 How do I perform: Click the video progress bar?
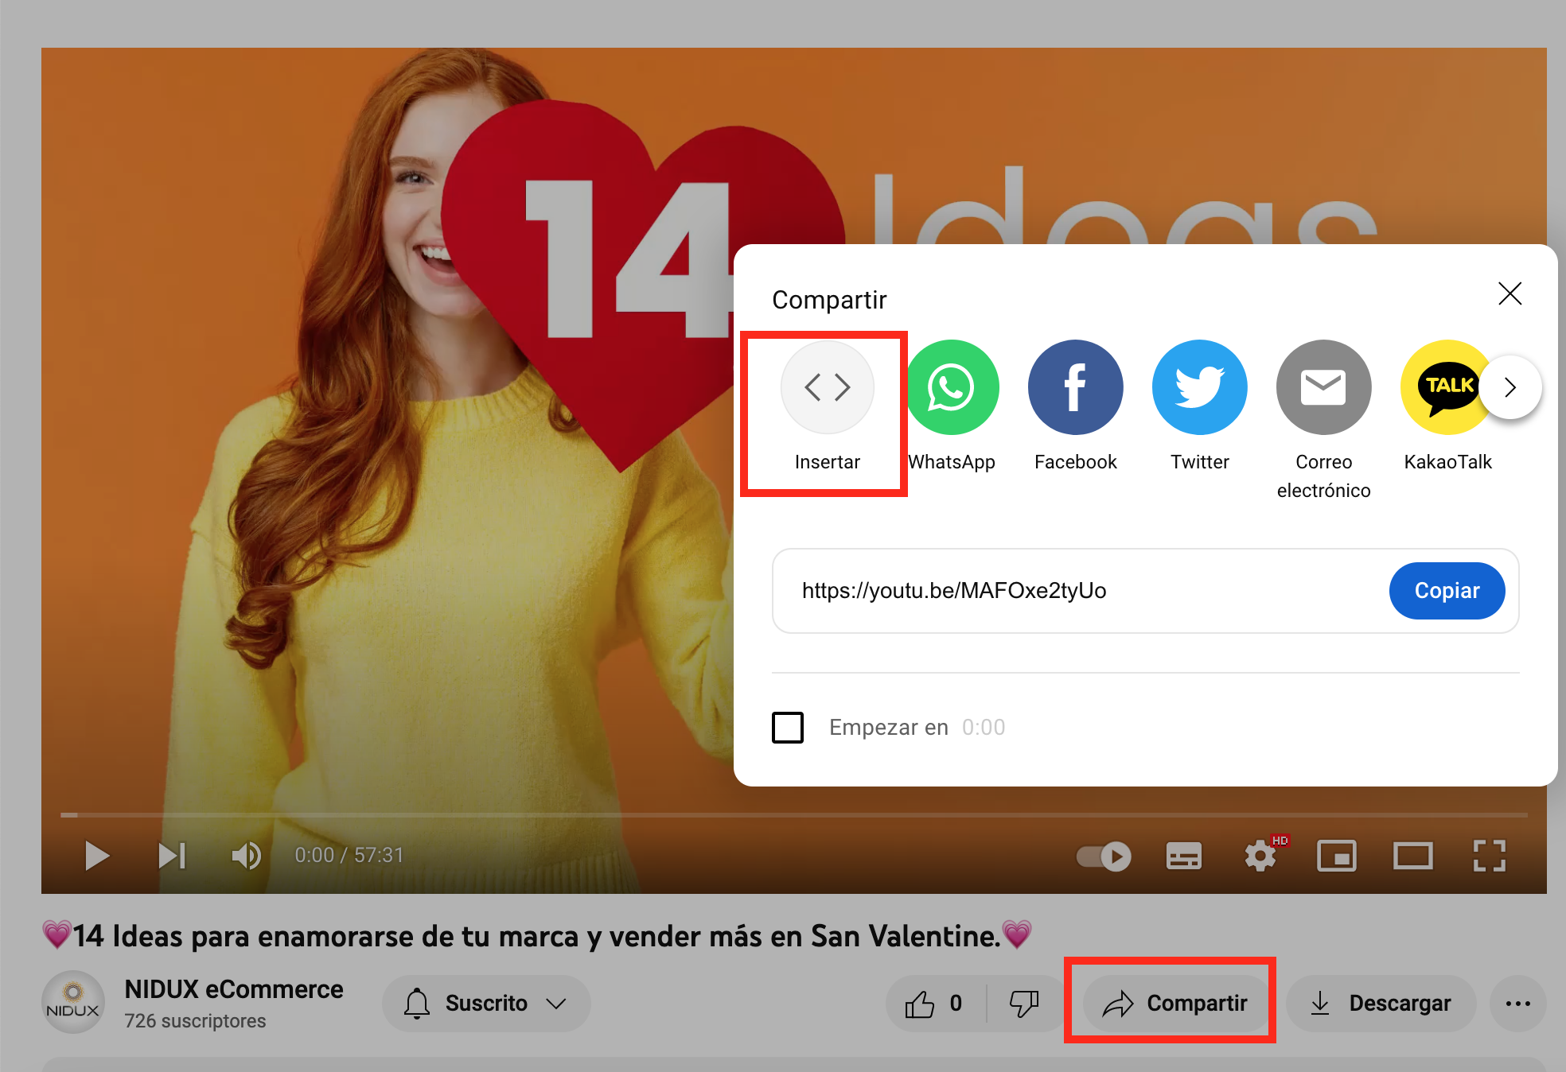click(794, 814)
